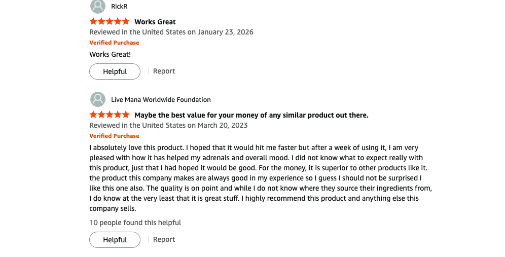Click the "Works Great!" review body text
Image resolution: width=505 pixels, height=257 pixels.
click(110, 54)
